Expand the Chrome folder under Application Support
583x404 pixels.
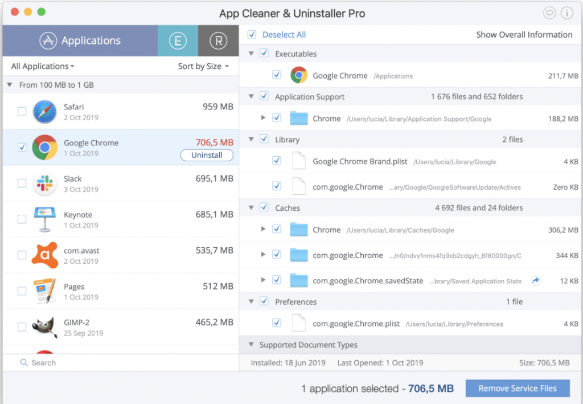[x=262, y=118]
